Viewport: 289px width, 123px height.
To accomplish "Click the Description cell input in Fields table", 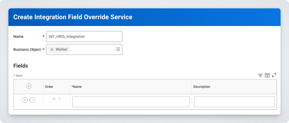I will [234, 102].
